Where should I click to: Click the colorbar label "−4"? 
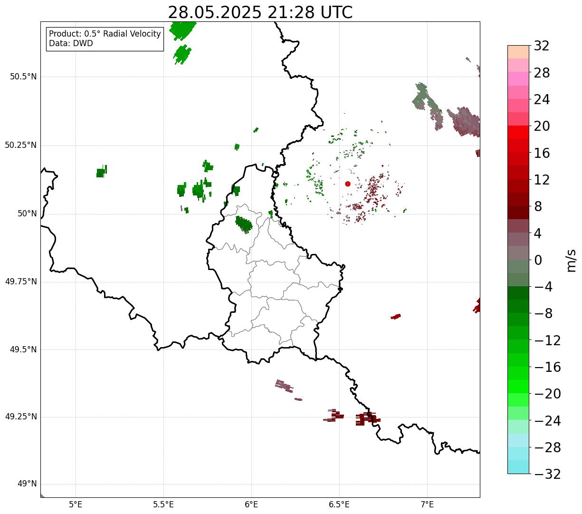[x=544, y=287]
